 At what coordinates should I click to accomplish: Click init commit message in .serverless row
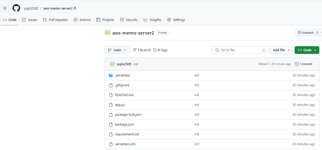[197, 75]
